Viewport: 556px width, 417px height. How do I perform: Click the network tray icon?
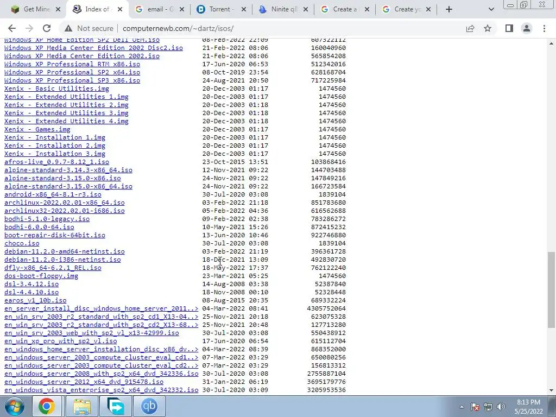[488, 407]
